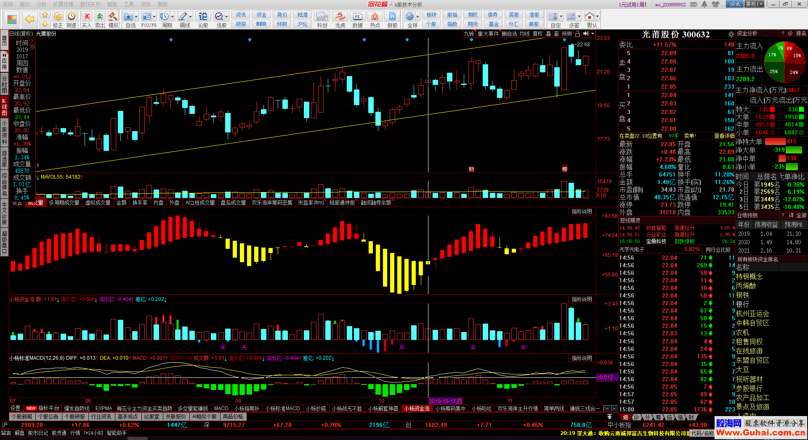Toggle 预测 forecast on chart
The image size is (808, 440).
coord(567,34)
